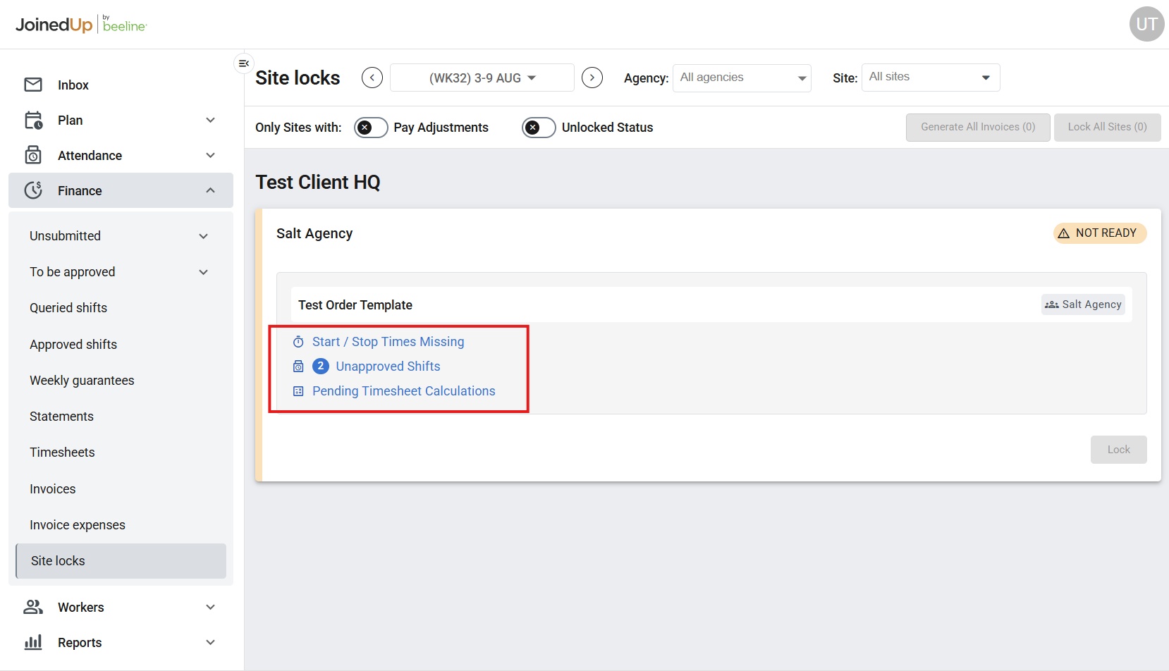Collapse the Finance menu chevron
This screenshot has width=1169, height=671.
[210, 190]
